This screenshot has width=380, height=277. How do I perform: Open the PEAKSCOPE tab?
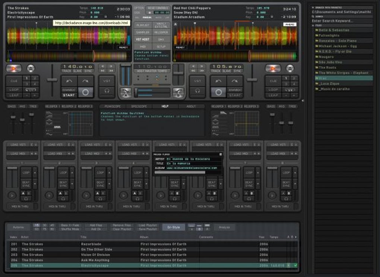[112, 106]
